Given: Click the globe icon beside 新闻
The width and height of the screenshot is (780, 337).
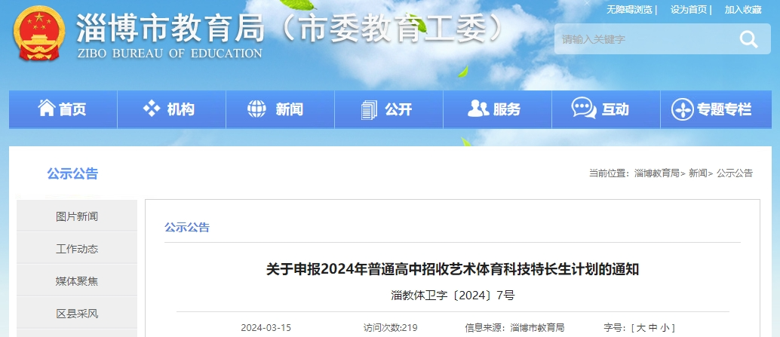Looking at the screenshot, I should tap(257, 109).
